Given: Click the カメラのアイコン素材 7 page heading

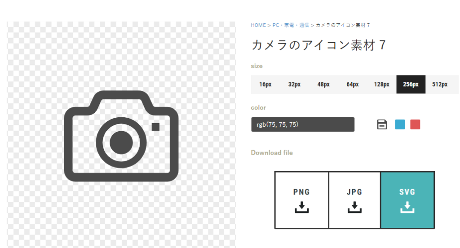Looking at the screenshot, I should pyautogui.click(x=318, y=45).
